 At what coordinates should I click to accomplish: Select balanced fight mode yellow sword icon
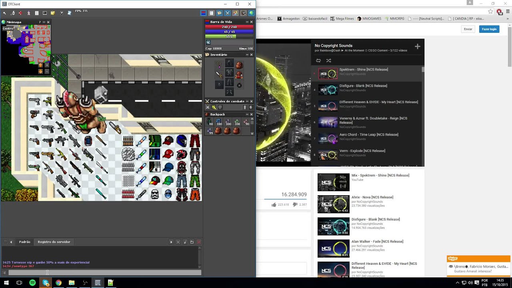(214, 107)
